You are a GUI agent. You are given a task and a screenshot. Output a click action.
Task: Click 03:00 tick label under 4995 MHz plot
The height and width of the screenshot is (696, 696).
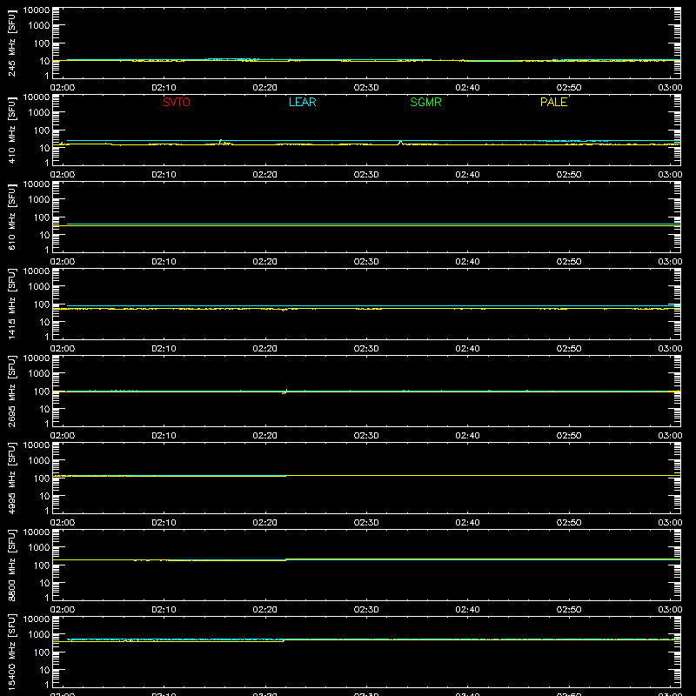[670, 523]
